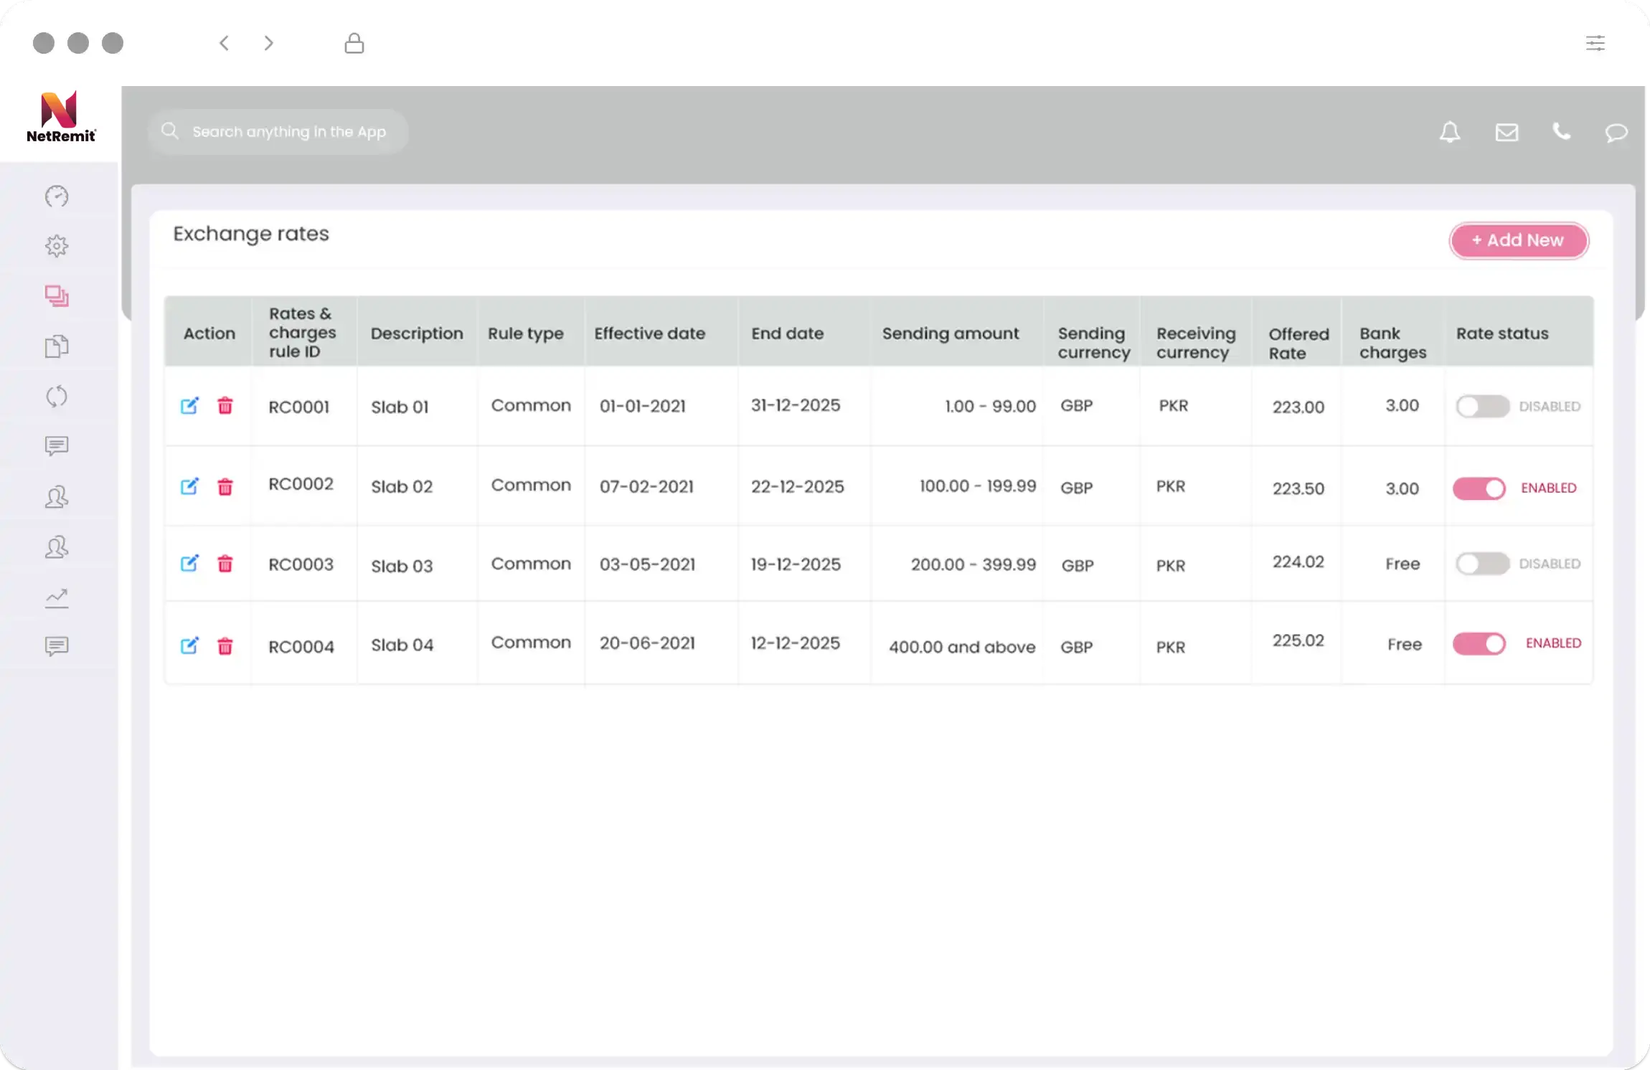
Task: Click the dashboard/clock icon in sidebar
Action: (57, 196)
